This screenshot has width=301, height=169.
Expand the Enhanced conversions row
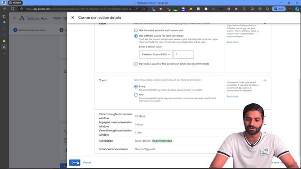pos(182,149)
